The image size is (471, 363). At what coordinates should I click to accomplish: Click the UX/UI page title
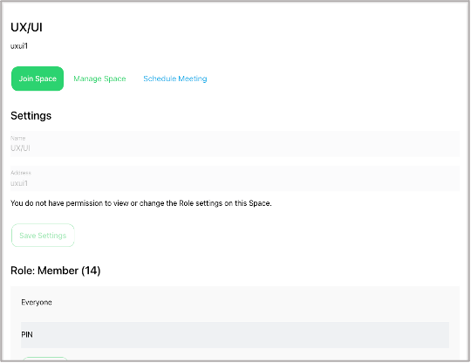point(26,27)
